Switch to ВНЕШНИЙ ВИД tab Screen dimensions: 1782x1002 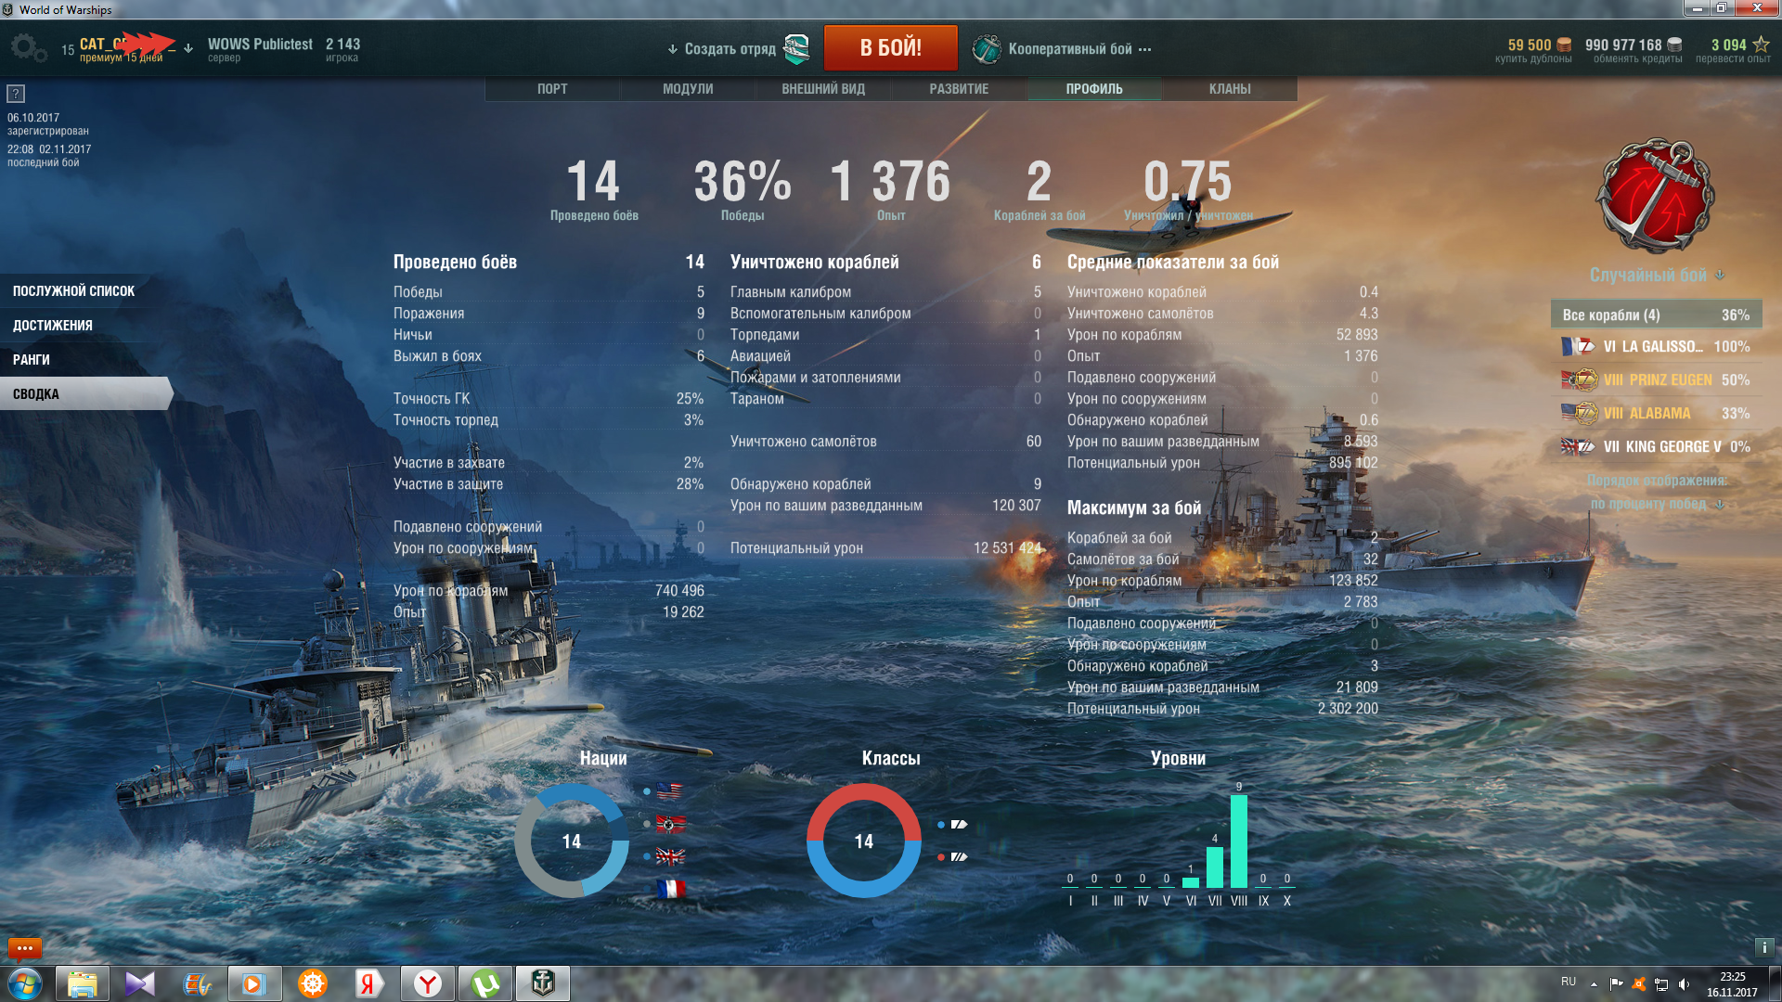click(x=823, y=89)
